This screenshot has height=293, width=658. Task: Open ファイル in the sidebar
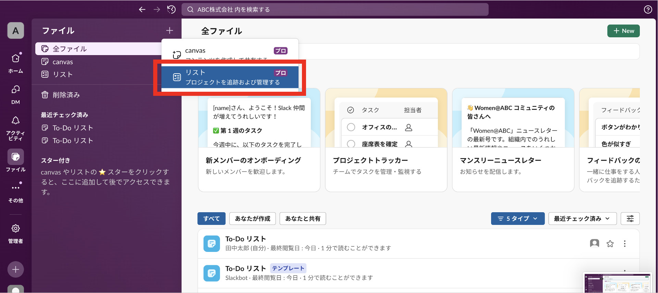point(16,160)
